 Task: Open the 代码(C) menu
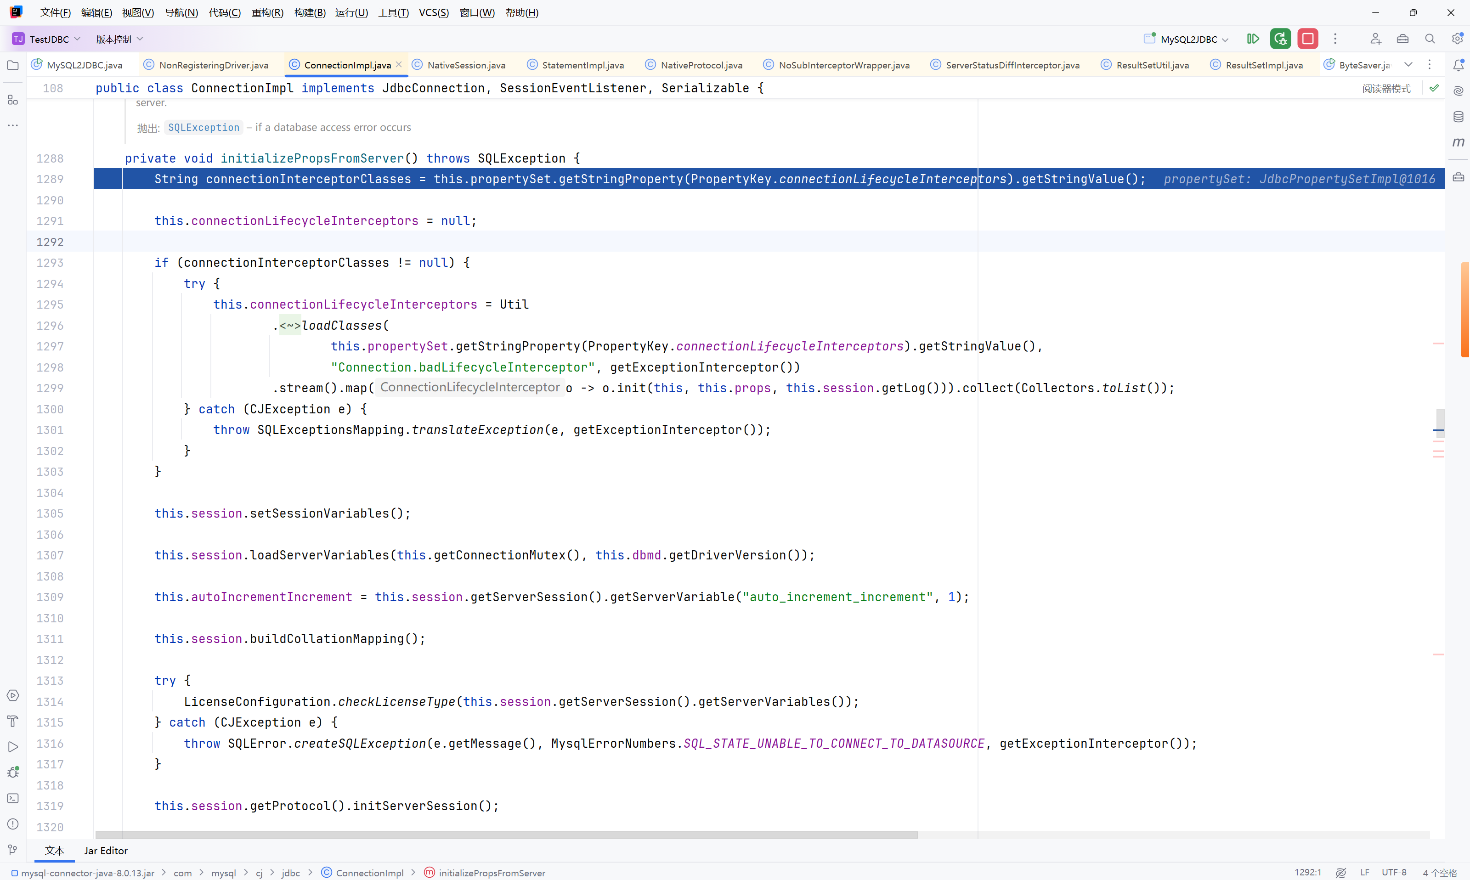coord(224,12)
